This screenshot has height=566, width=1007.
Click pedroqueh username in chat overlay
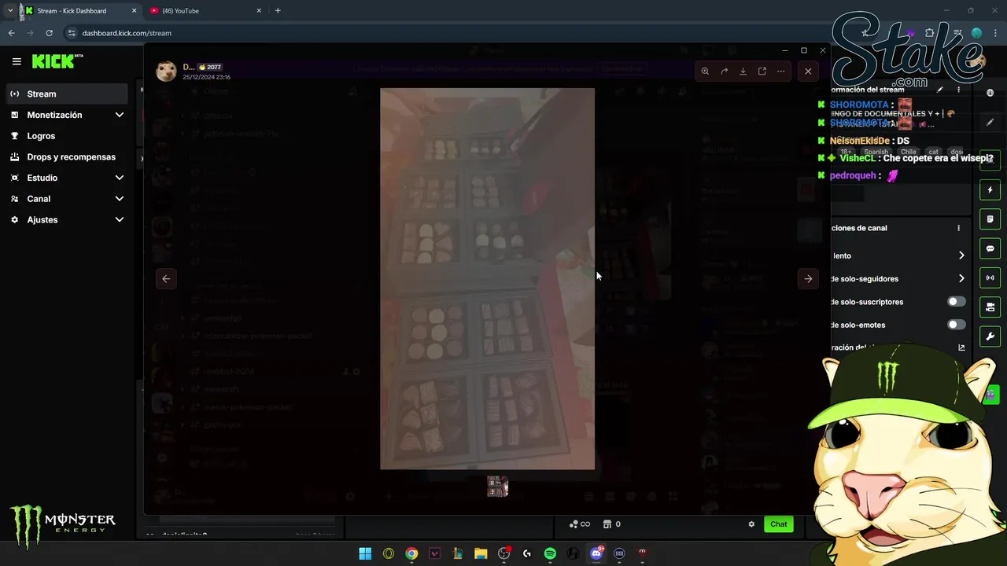[852, 175]
